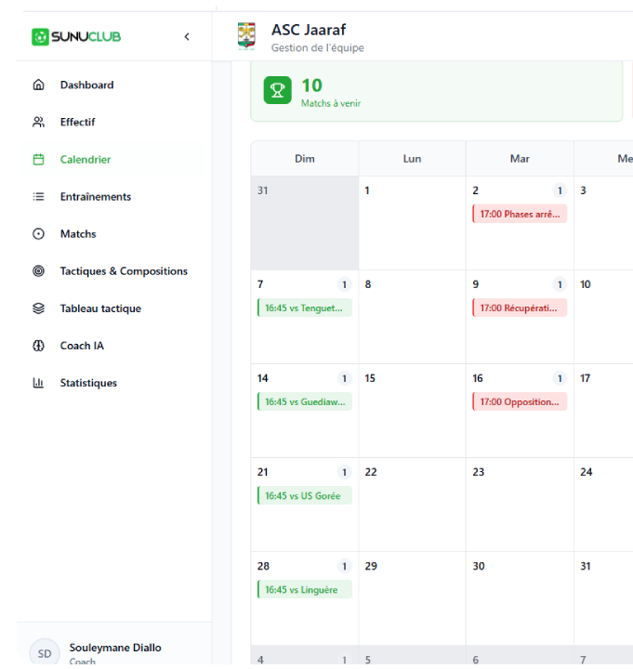This screenshot has height=669, width=633.
Task: Select the 16:45 vs Linguère match
Action: pos(305,589)
